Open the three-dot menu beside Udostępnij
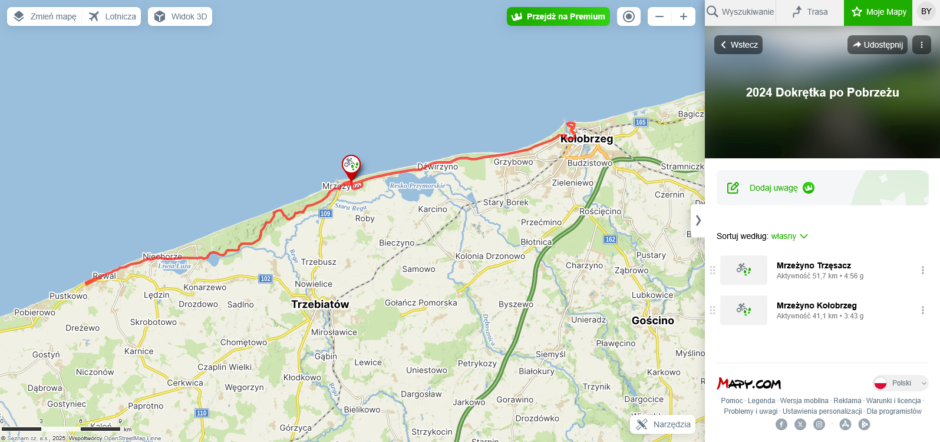Screen dimensions: 940x442 point(922,45)
